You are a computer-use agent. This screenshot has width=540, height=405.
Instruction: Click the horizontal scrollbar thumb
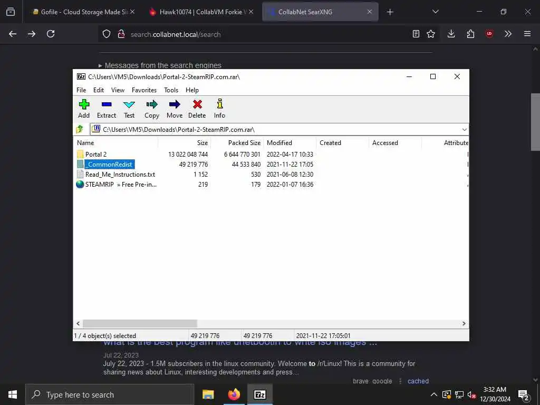pyautogui.click(x=140, y=323)
